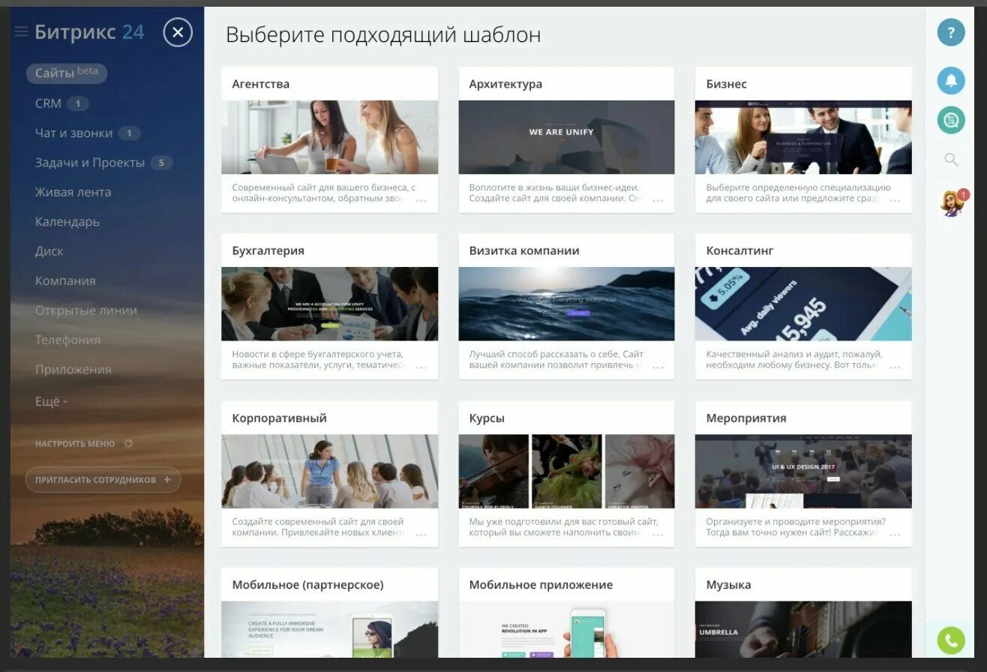This screenshot has width=987, height=672.
Task: Click the Консалтинг card title
Action: pyautogui.click(x=739, y=250)
